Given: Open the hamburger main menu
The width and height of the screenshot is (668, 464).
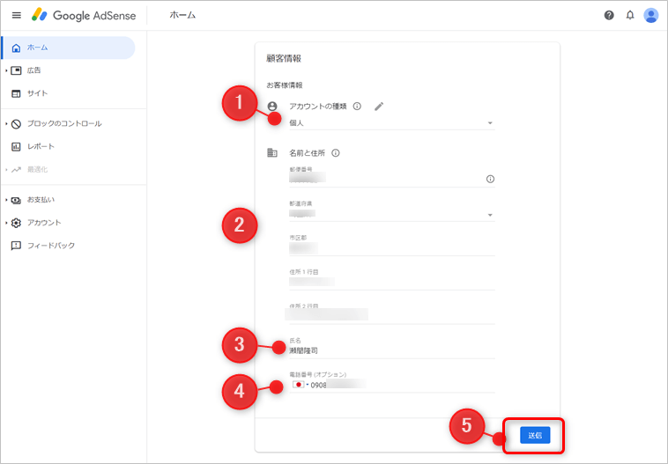Looking at the screenshot, I should [x=16, y=16].
